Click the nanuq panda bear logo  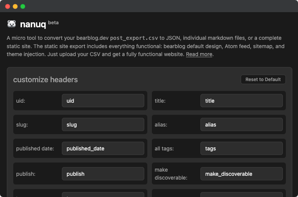11,24
